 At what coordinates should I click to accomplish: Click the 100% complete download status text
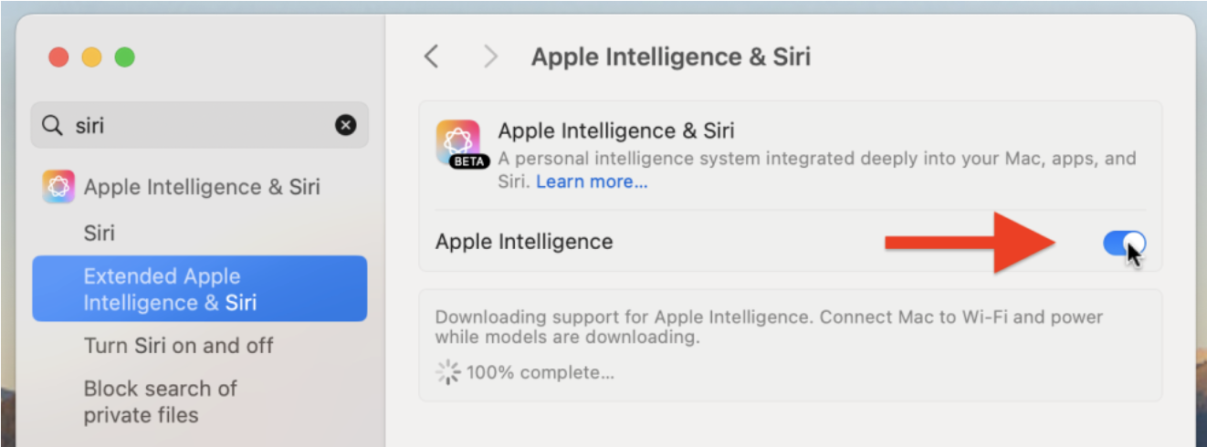[x=541, y=372]
